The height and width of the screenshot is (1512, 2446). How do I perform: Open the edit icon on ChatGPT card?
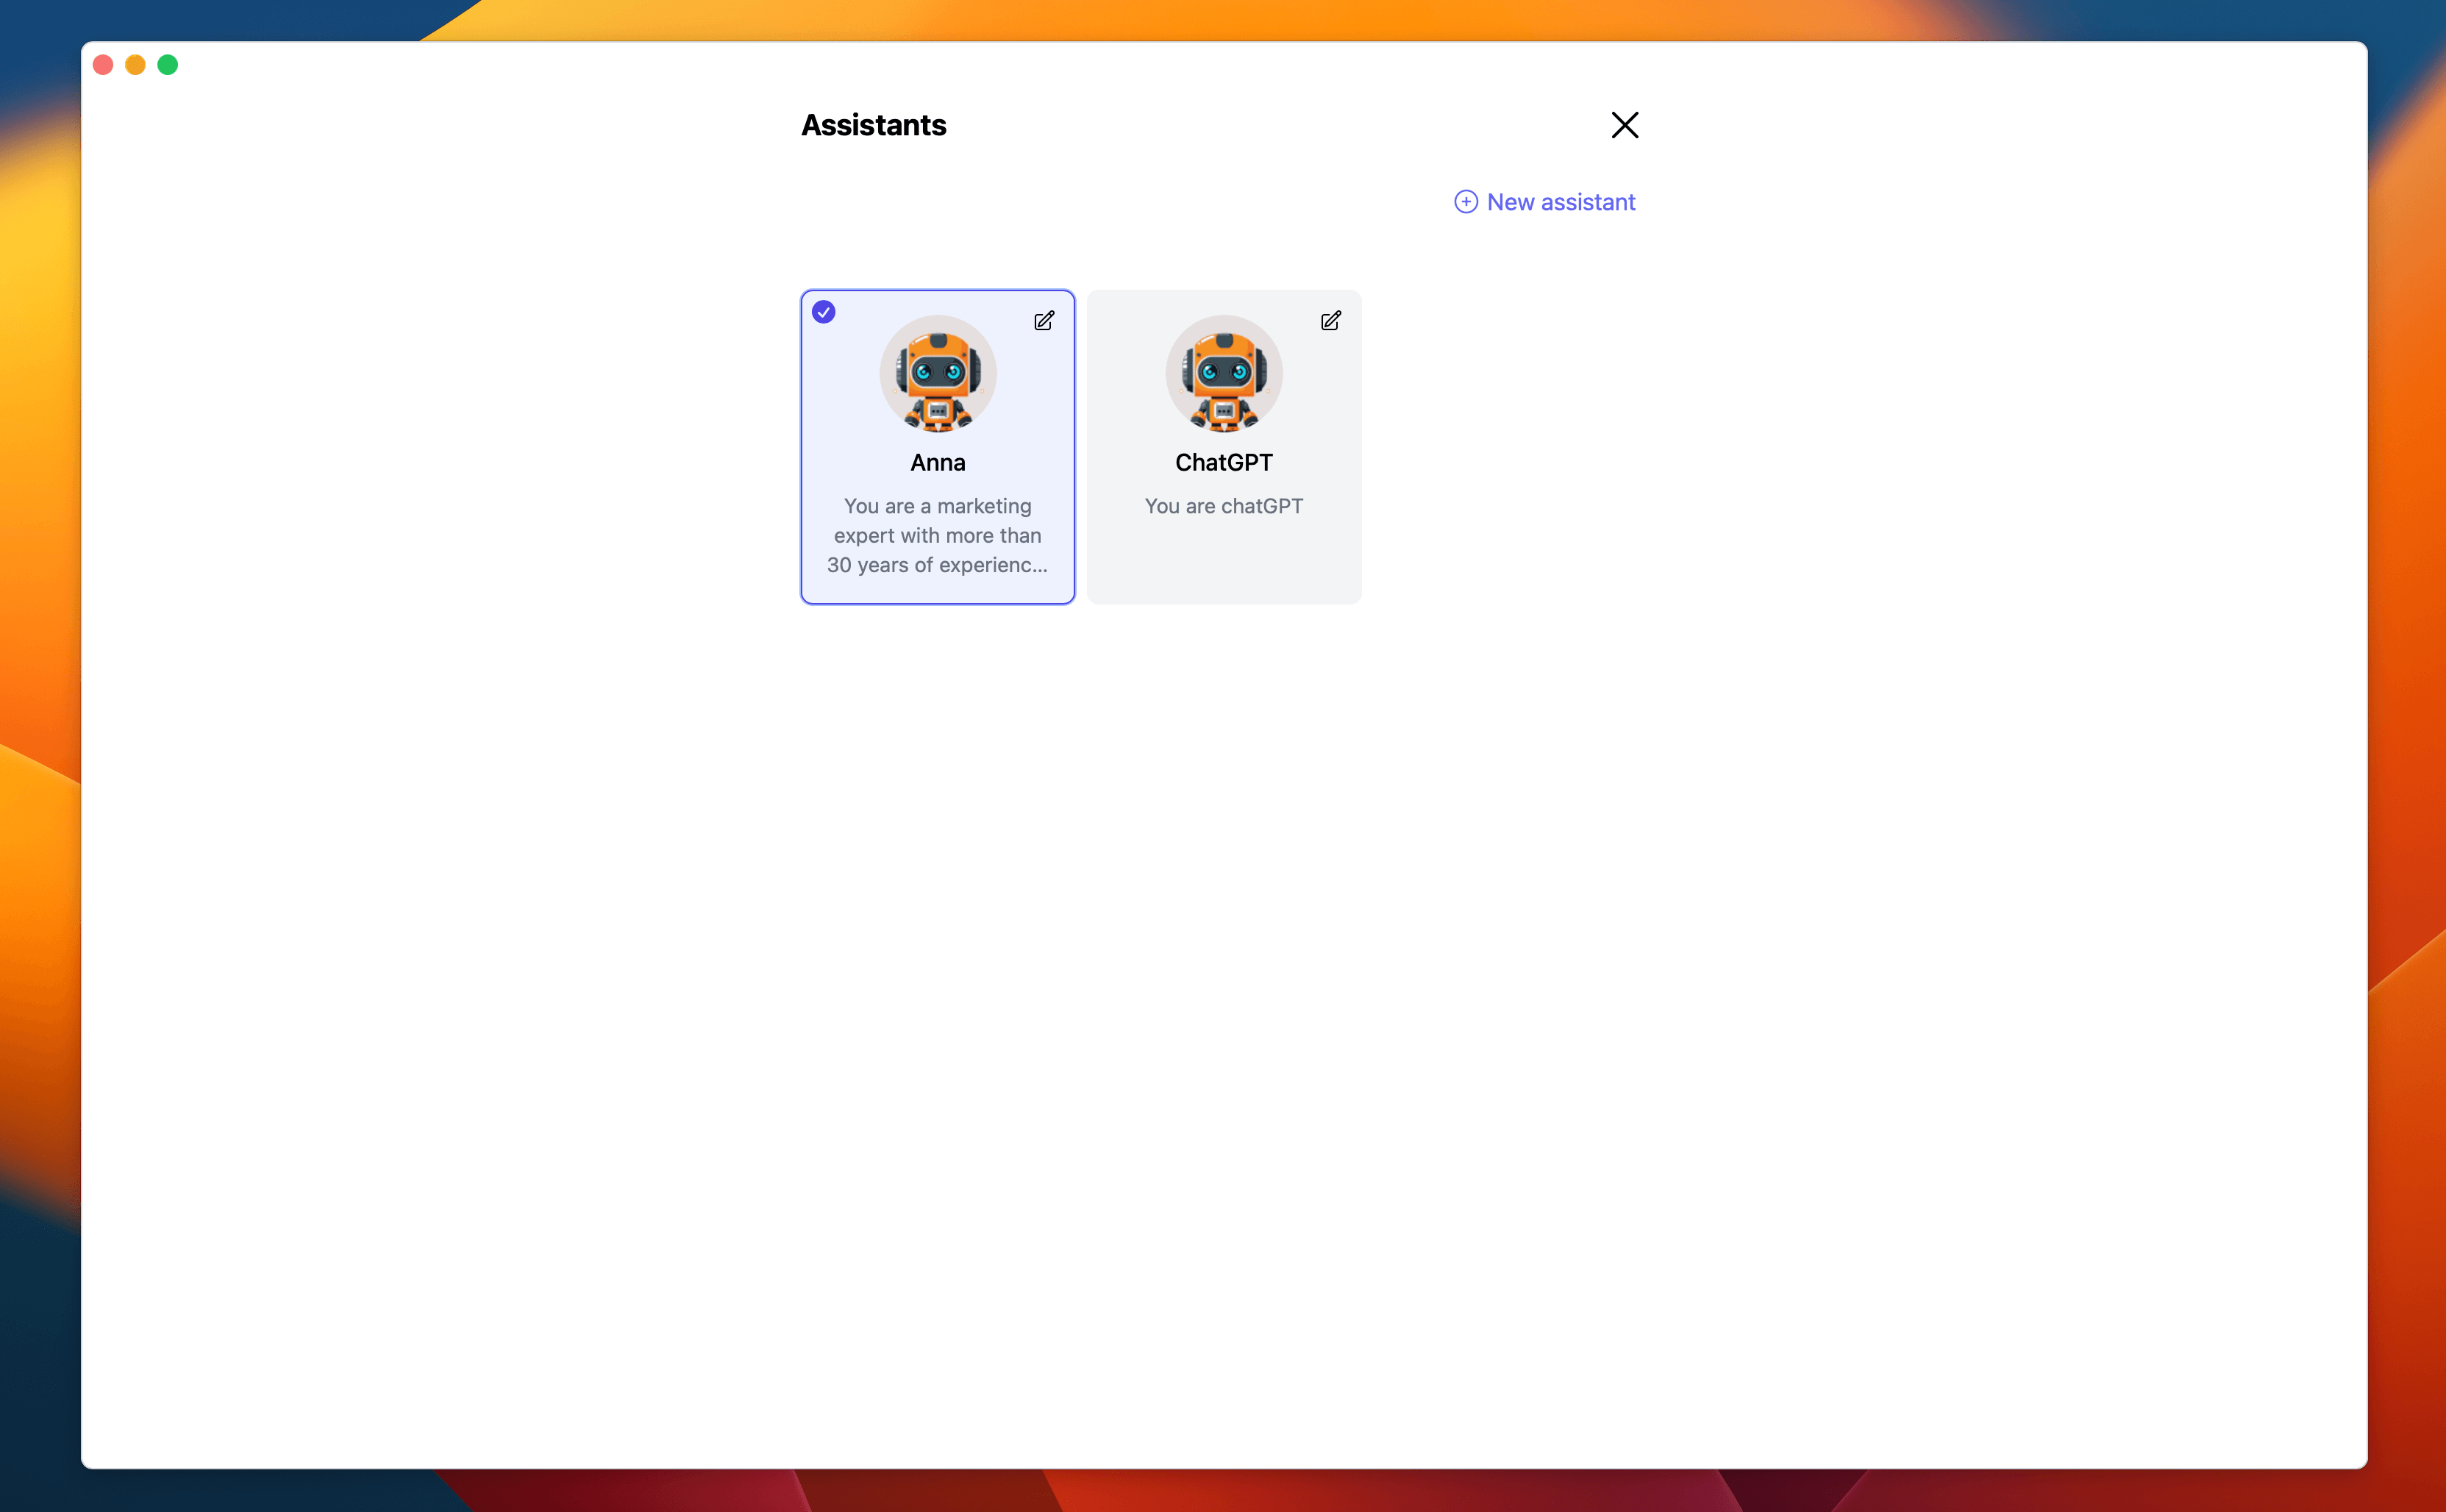1330,321
